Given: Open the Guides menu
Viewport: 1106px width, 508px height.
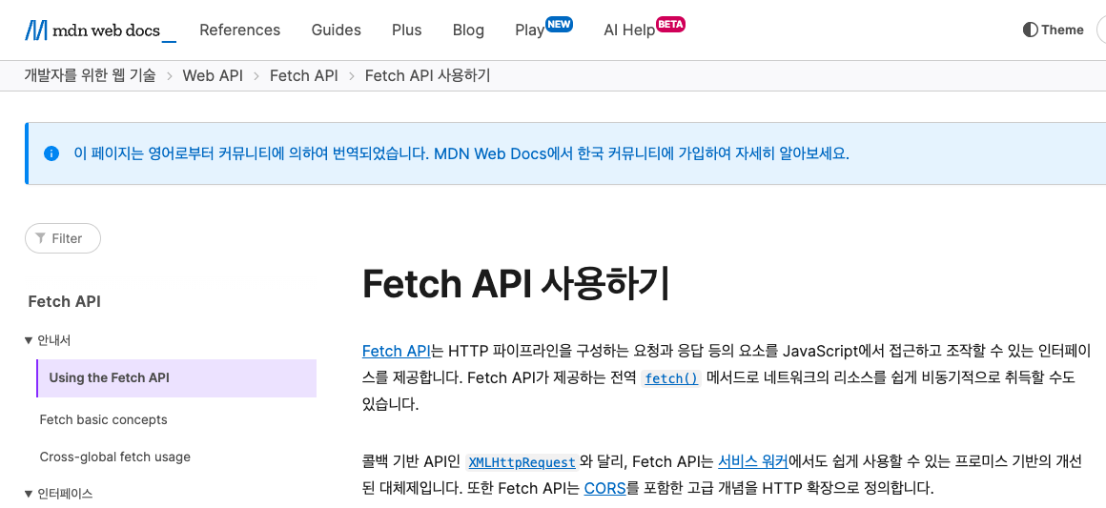Looking at the screenshot, I should point(337,30).
